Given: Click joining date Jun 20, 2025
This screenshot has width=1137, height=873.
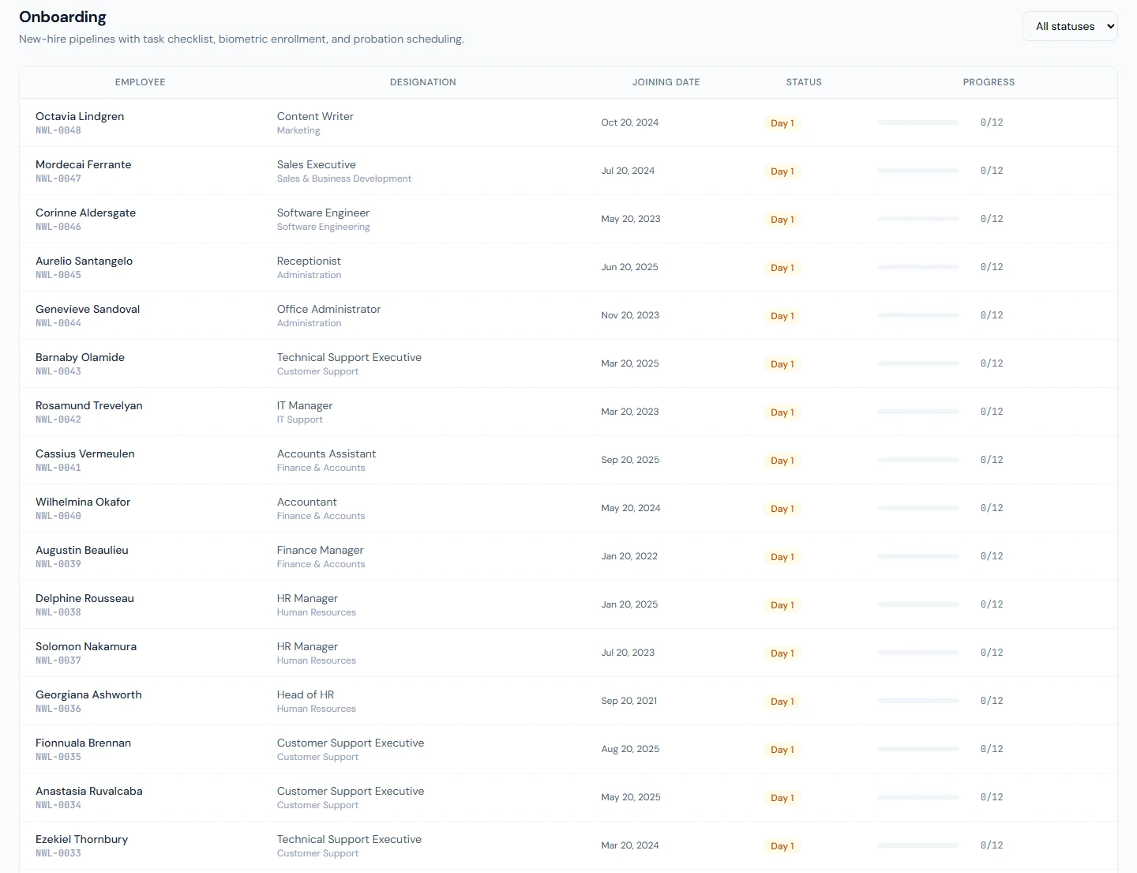Looking at the screenshot, I should 629,267.
